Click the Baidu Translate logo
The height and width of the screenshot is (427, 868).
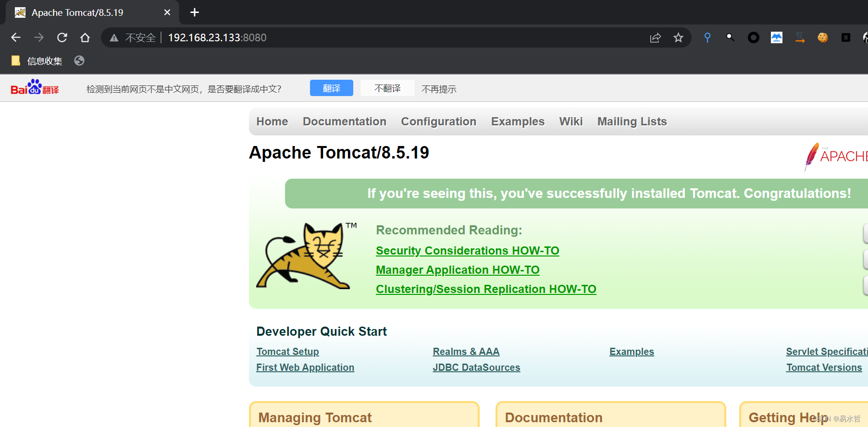point(35,88)
